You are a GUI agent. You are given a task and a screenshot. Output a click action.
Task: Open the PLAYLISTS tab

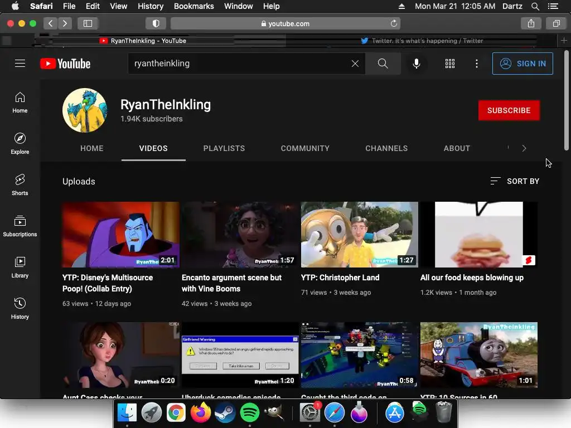click(224, 148)
